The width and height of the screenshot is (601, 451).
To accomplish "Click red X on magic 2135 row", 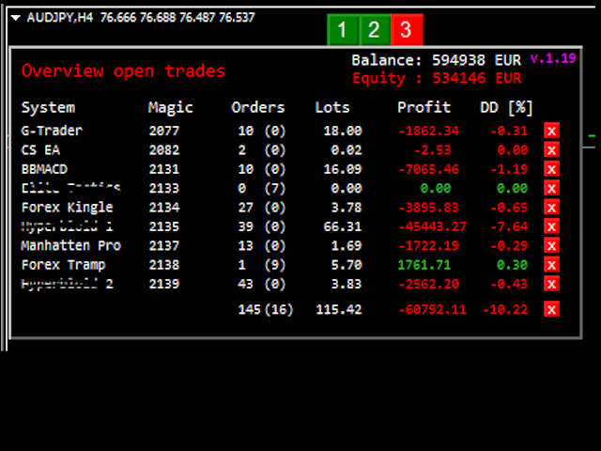I will coord(551,226).
